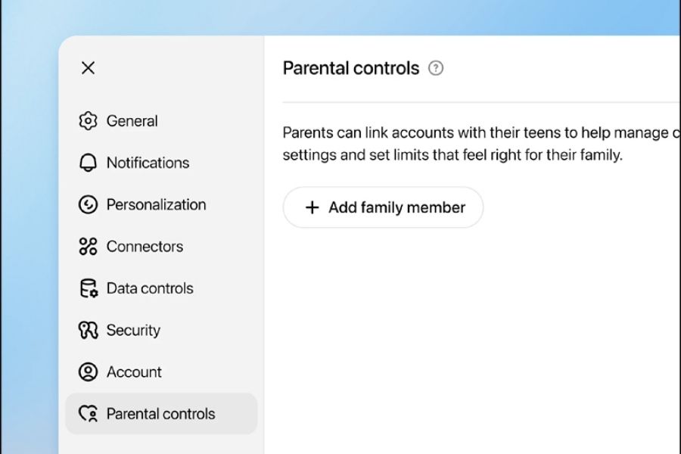Open the Account settings label
Viewport: 681px width, 454px height.
pos(134,372)
